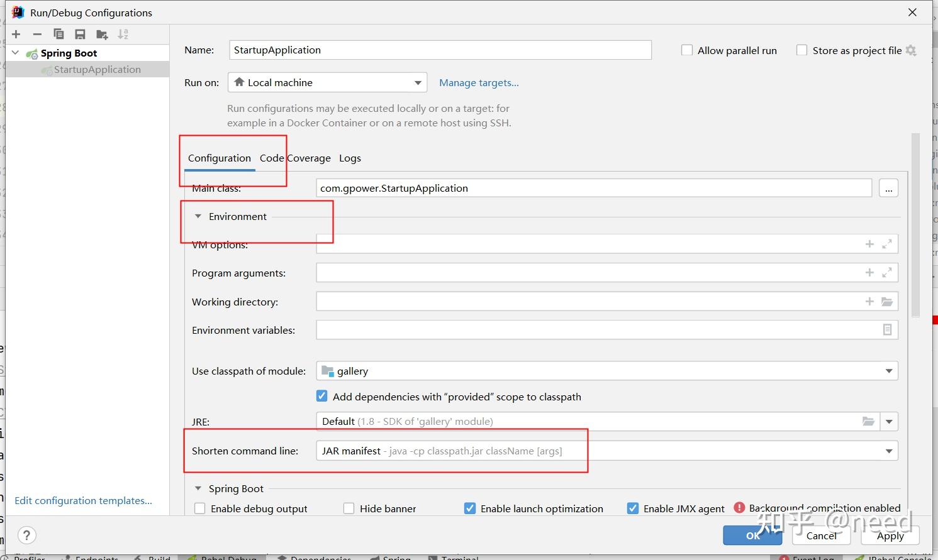Open settings gear beside Store as project file
The width and height of the screenshot is (938, 560).
[911, 50]
